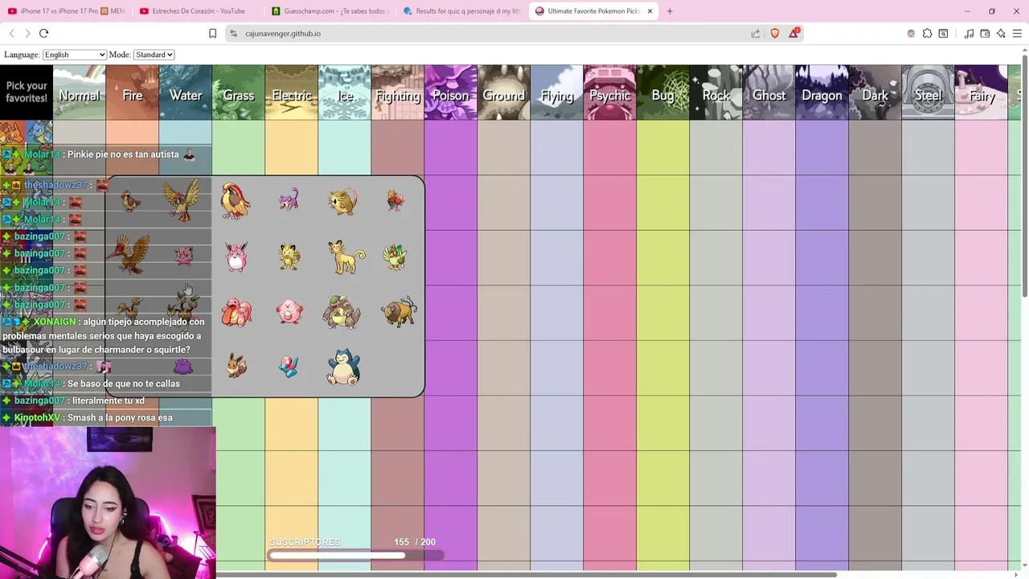Click the Fairy type column header
This screenshot has height=579, width=1029.
(981, 92)
